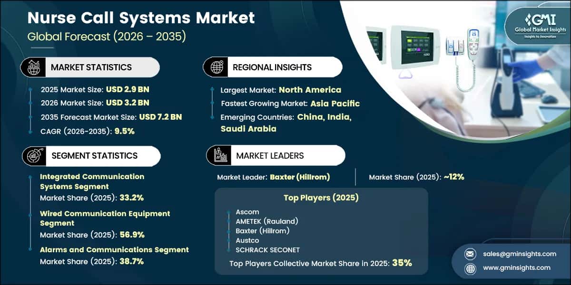Click the Global Forecast (2026 – 2035) subtitle
Viewport: 571px width, 285px height.
pos(107,37)
